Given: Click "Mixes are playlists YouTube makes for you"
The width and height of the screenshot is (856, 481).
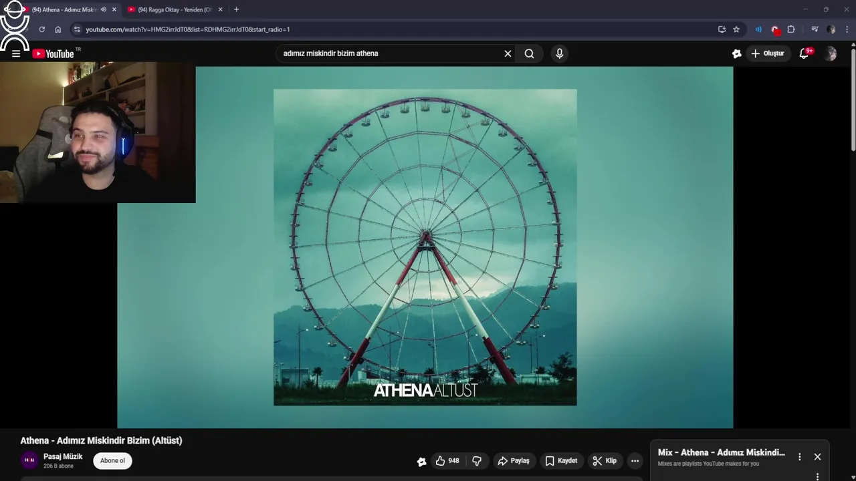Looking at the screenshot, I should pyautogui.click(x=708, y=464).
